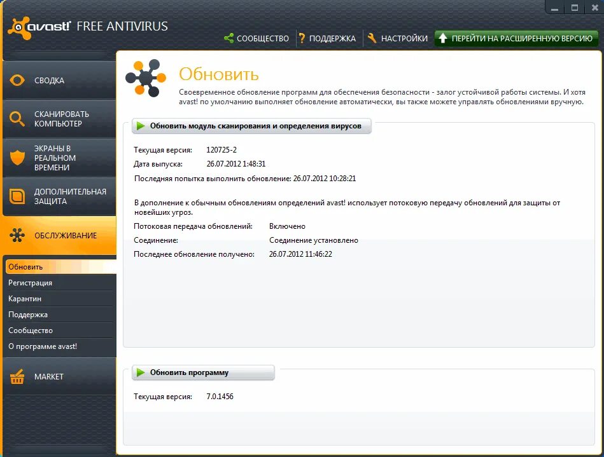Open О программе avast! item
Screen dimensions: 604x457
tap(61, 346)
